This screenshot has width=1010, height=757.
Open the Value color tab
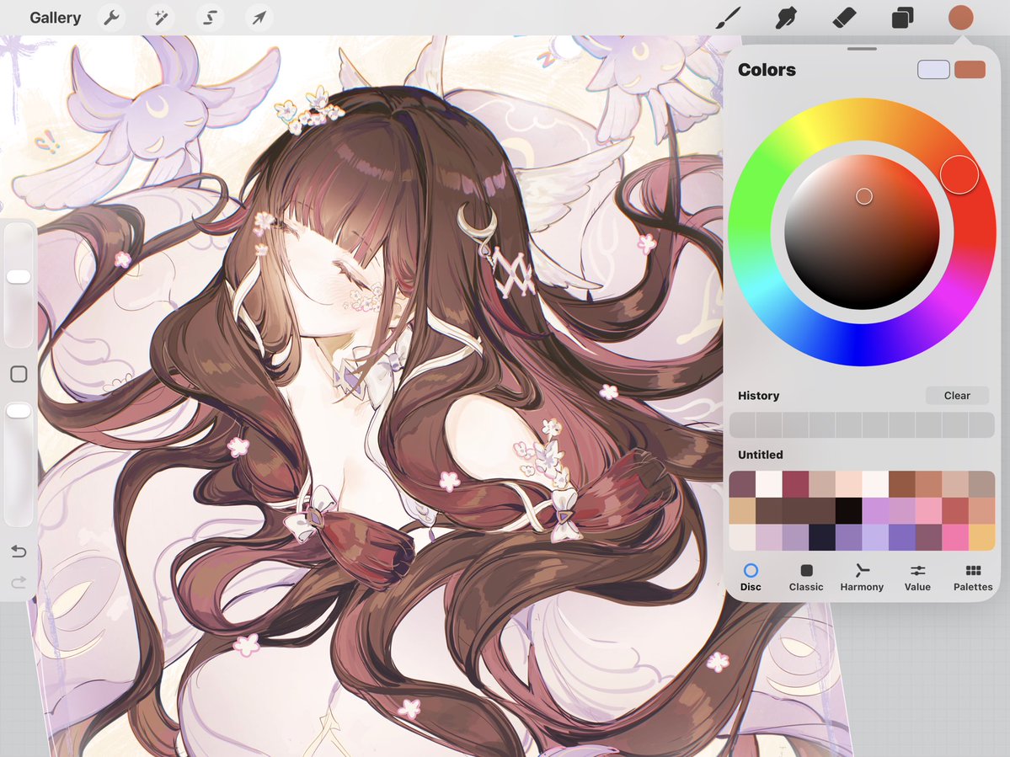pos(917,578)
